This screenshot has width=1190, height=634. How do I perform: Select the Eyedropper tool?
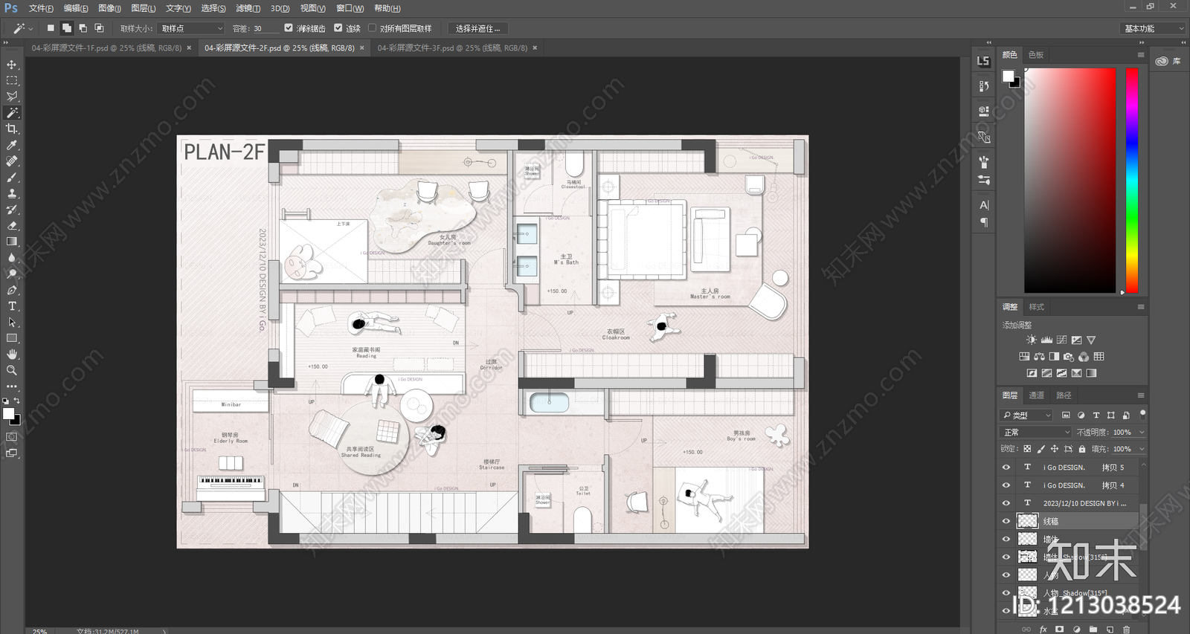(12, 145)
